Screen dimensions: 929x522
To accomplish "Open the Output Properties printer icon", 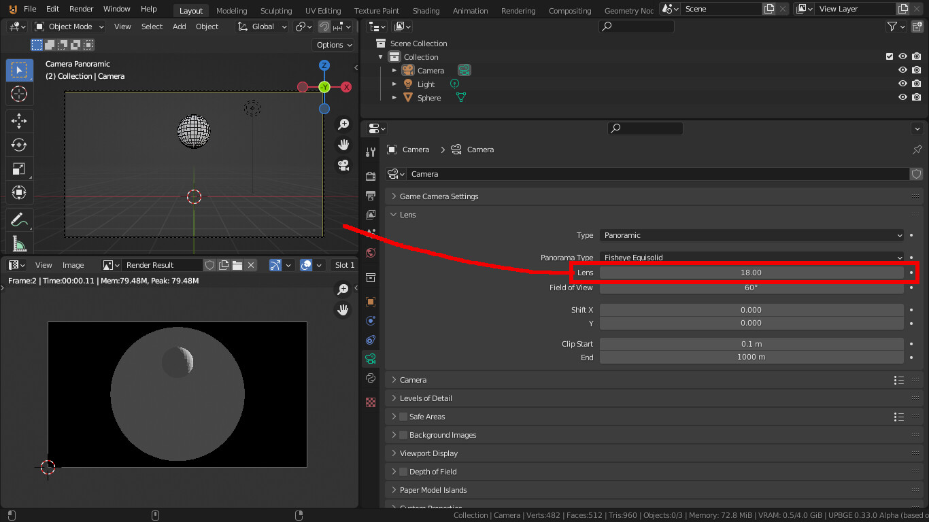I will coord(370,196).
